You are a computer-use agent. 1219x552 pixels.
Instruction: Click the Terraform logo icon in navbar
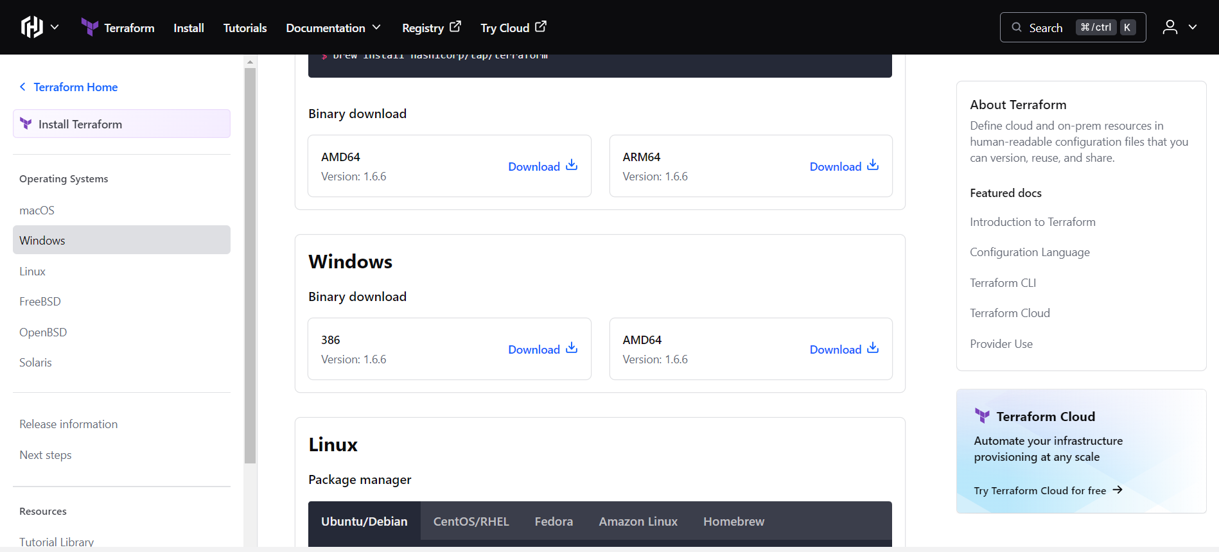point(90,27)
